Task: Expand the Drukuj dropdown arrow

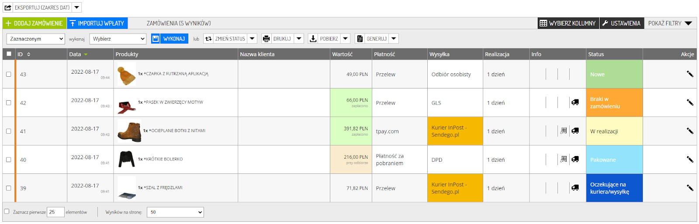Action: [x=299, y=39]
